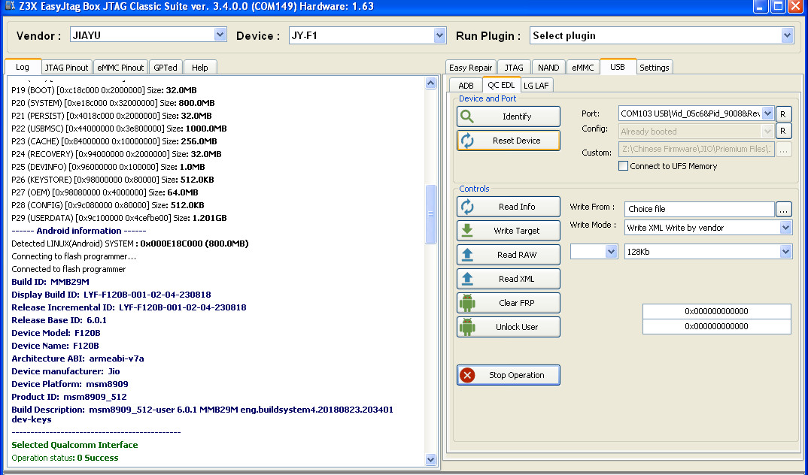Screen dimensions: 808x475
Task: Click the Selected Qualcomm Interface log line
Action: [74, 445]
